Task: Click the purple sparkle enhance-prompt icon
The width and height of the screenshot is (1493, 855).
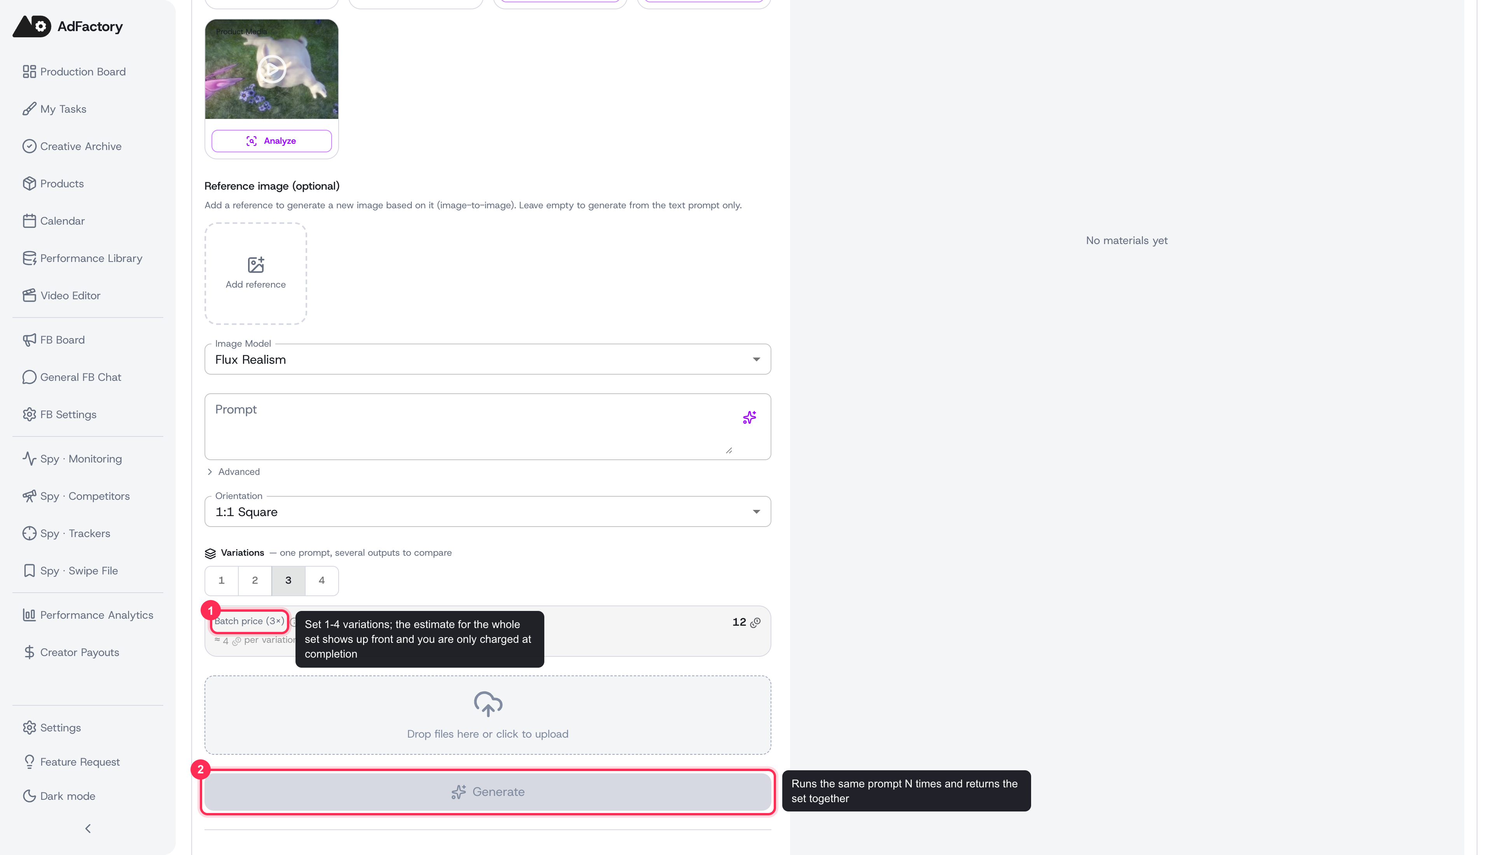Action: pyautogui.click(x=750, y=417)
